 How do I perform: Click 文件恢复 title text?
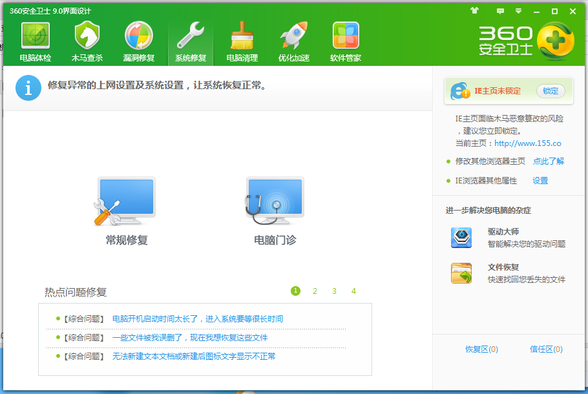pos(503,267)
